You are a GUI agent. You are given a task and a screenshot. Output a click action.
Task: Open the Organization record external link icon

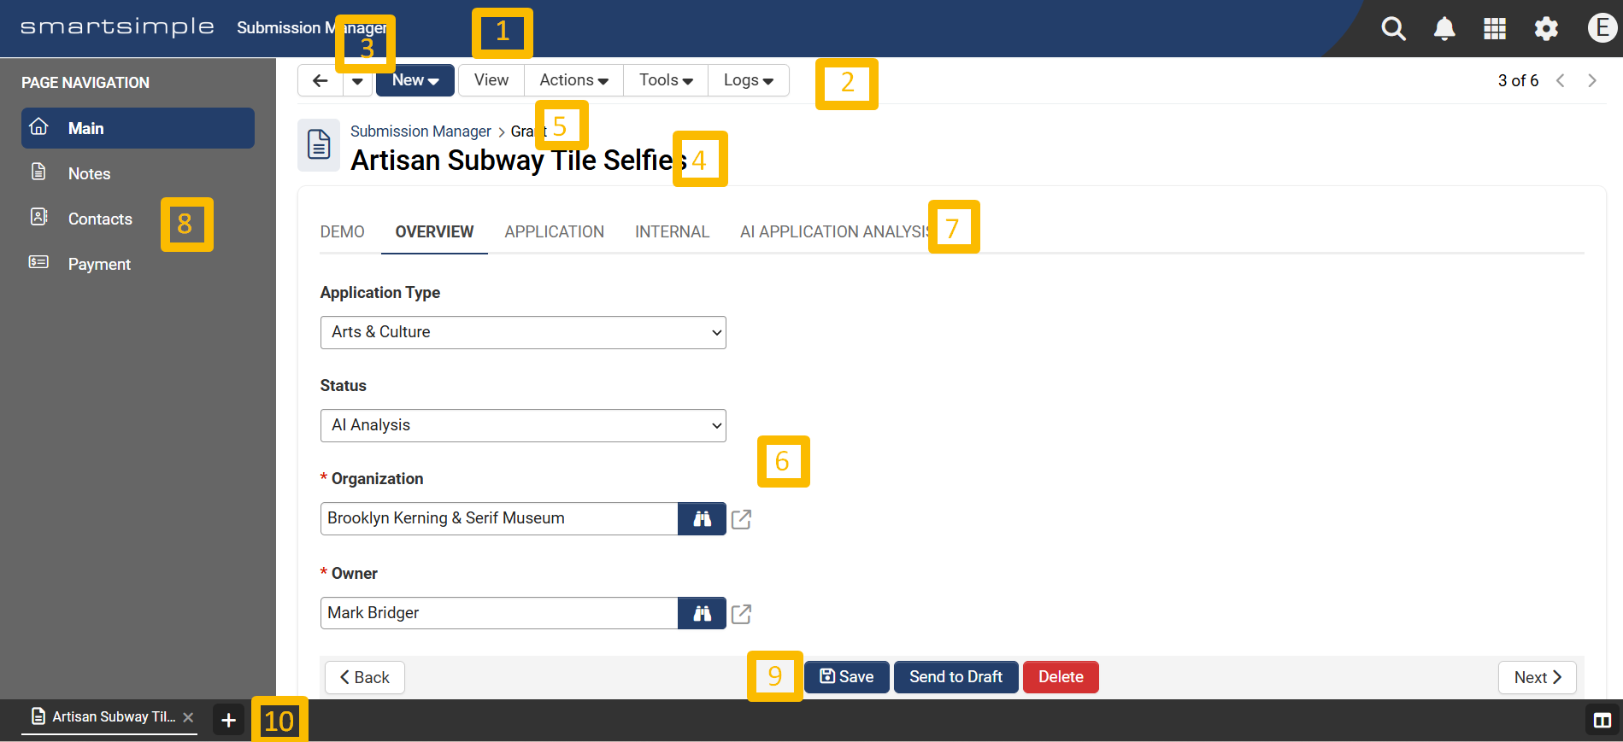(741, 519)
